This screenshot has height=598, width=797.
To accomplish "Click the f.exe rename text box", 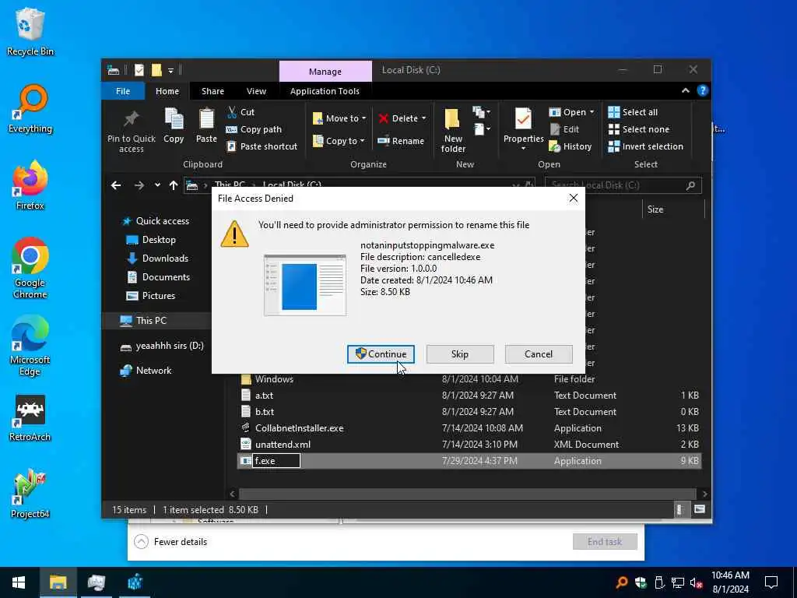I will tap(276, 461).
